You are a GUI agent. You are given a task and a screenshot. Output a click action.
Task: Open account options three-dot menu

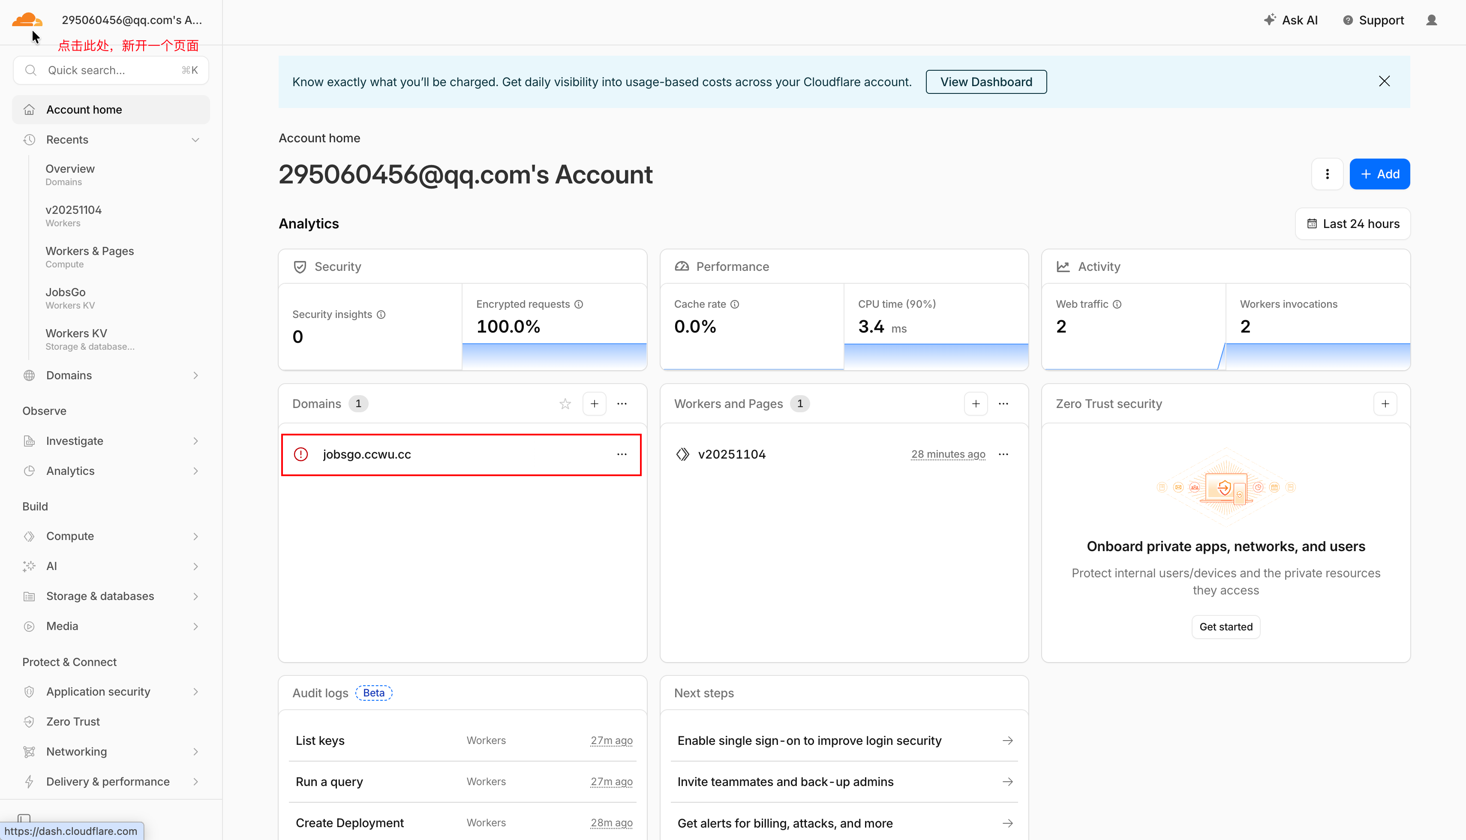click(1327, 174)
